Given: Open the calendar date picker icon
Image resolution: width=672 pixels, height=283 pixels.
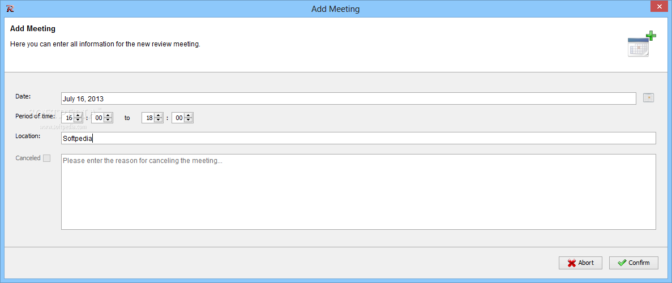Looking at the screenshot, I should (x=648, y=98).
